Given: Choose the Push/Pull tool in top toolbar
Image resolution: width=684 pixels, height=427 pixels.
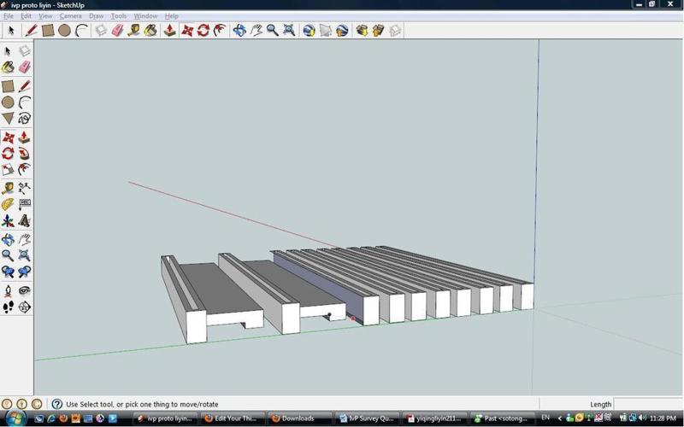Looking at the screenshot, I should [169, 31].
